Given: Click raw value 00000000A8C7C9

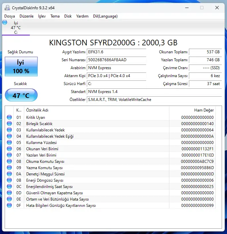Looking at the screenshot, I should pos(197,162).
